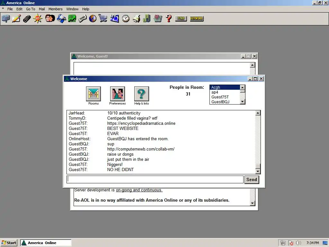Select ap4 in the people list
The height and width of the screenshot is (247, 329).
click(225, 92)
